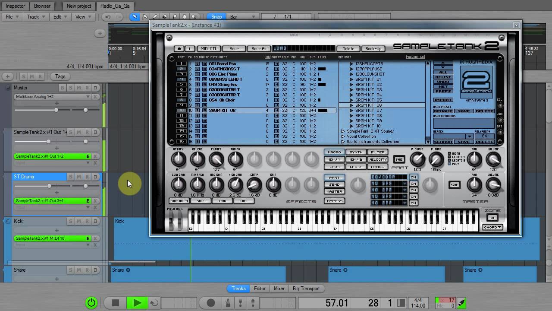Click Save As button in SampleTank

click(259, 49)
